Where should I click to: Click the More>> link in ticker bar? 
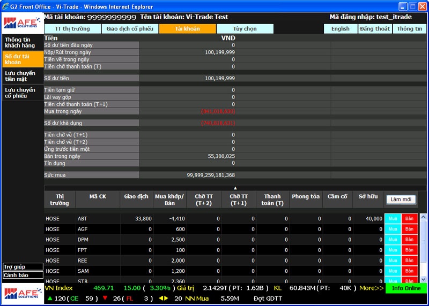(x=371, y=288)
